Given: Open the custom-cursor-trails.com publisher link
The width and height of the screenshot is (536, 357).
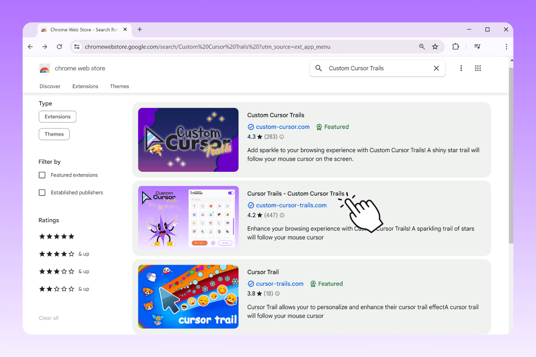Looking at the screenshot, I should point(291,205).
